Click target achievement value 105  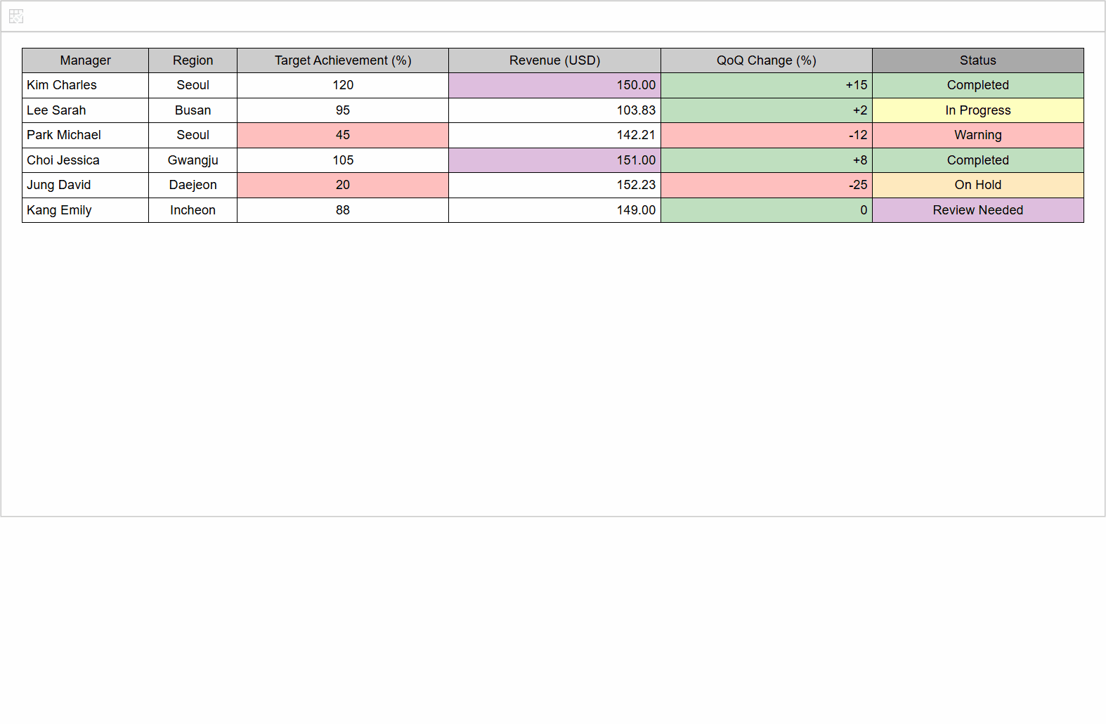point(343,160)
